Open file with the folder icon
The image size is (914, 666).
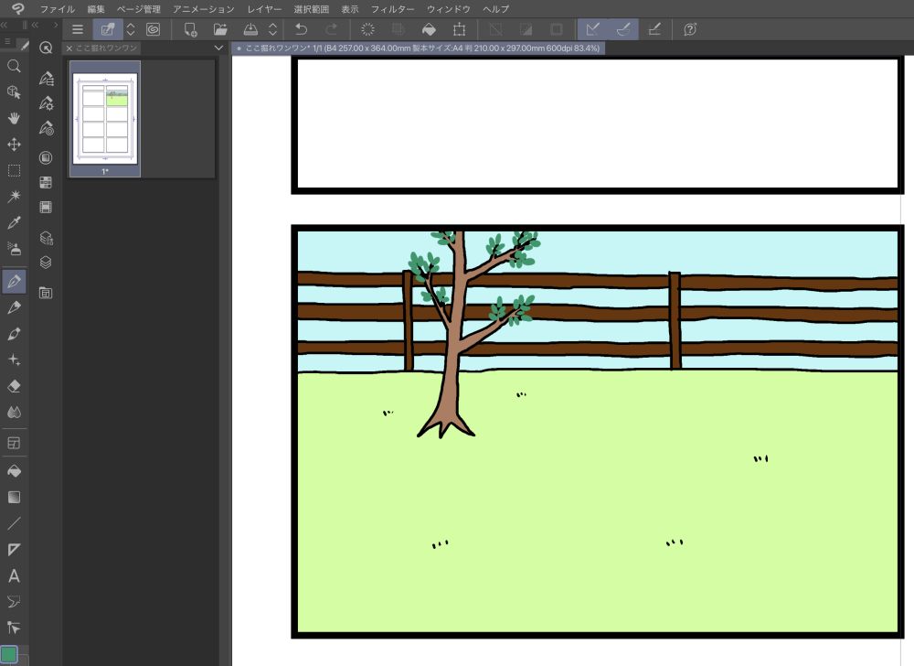click(x=220, y=29)
